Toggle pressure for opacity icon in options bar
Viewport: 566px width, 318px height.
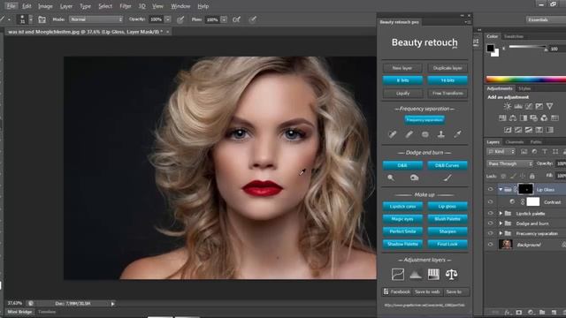[x=180, y=19]
